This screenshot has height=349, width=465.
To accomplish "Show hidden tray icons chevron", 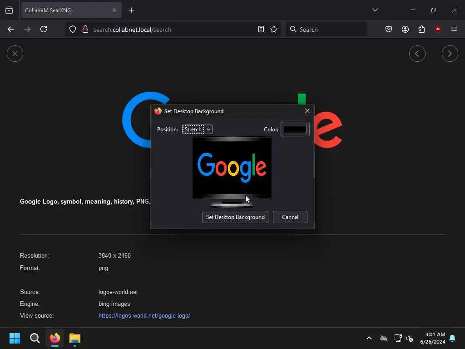I will [369, 338].
